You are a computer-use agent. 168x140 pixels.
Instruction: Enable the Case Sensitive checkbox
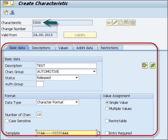(7, 121)
